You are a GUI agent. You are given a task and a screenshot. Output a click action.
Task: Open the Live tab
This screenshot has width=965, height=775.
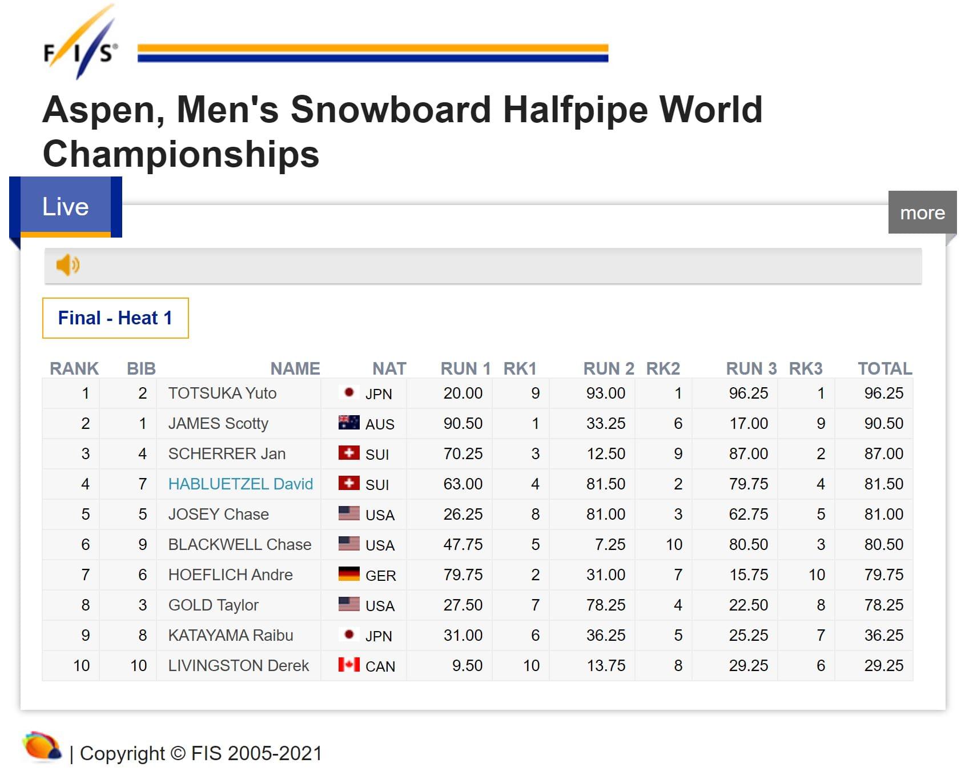coord(66,207)
